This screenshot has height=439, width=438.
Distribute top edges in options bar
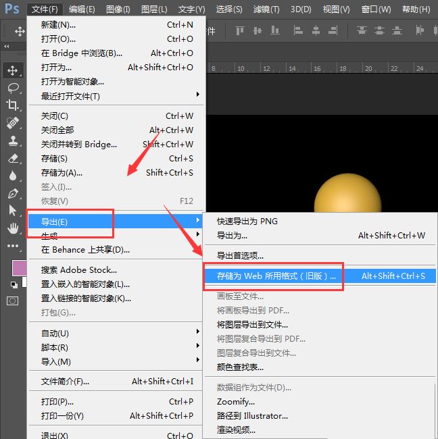point(362,30)
